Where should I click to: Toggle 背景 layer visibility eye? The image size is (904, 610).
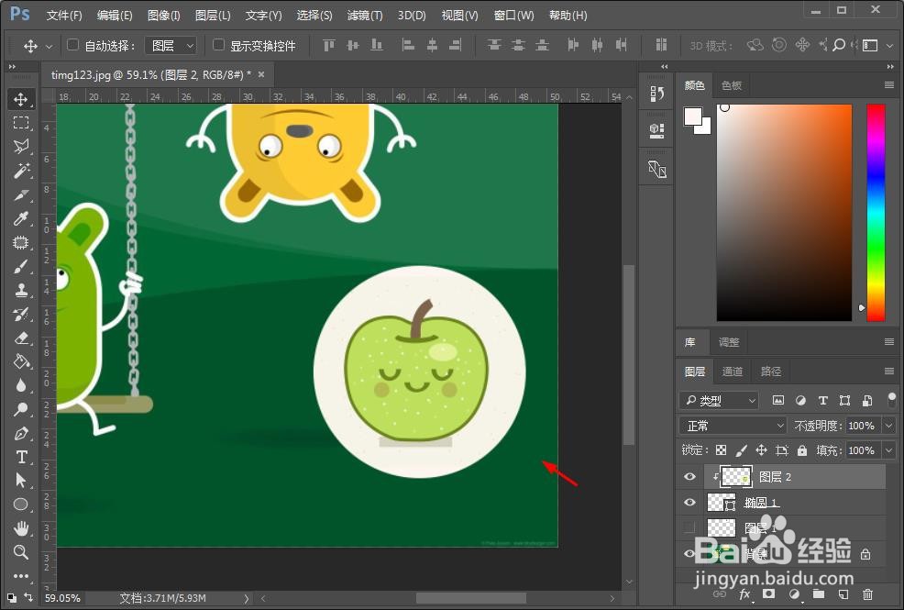point(689,553)
